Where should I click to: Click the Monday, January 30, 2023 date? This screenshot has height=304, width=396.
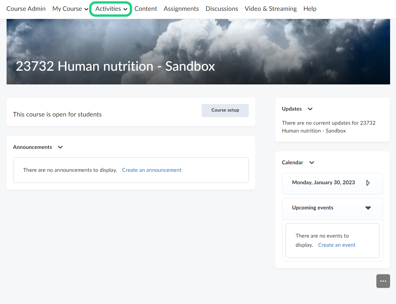[x=323, y=183]
